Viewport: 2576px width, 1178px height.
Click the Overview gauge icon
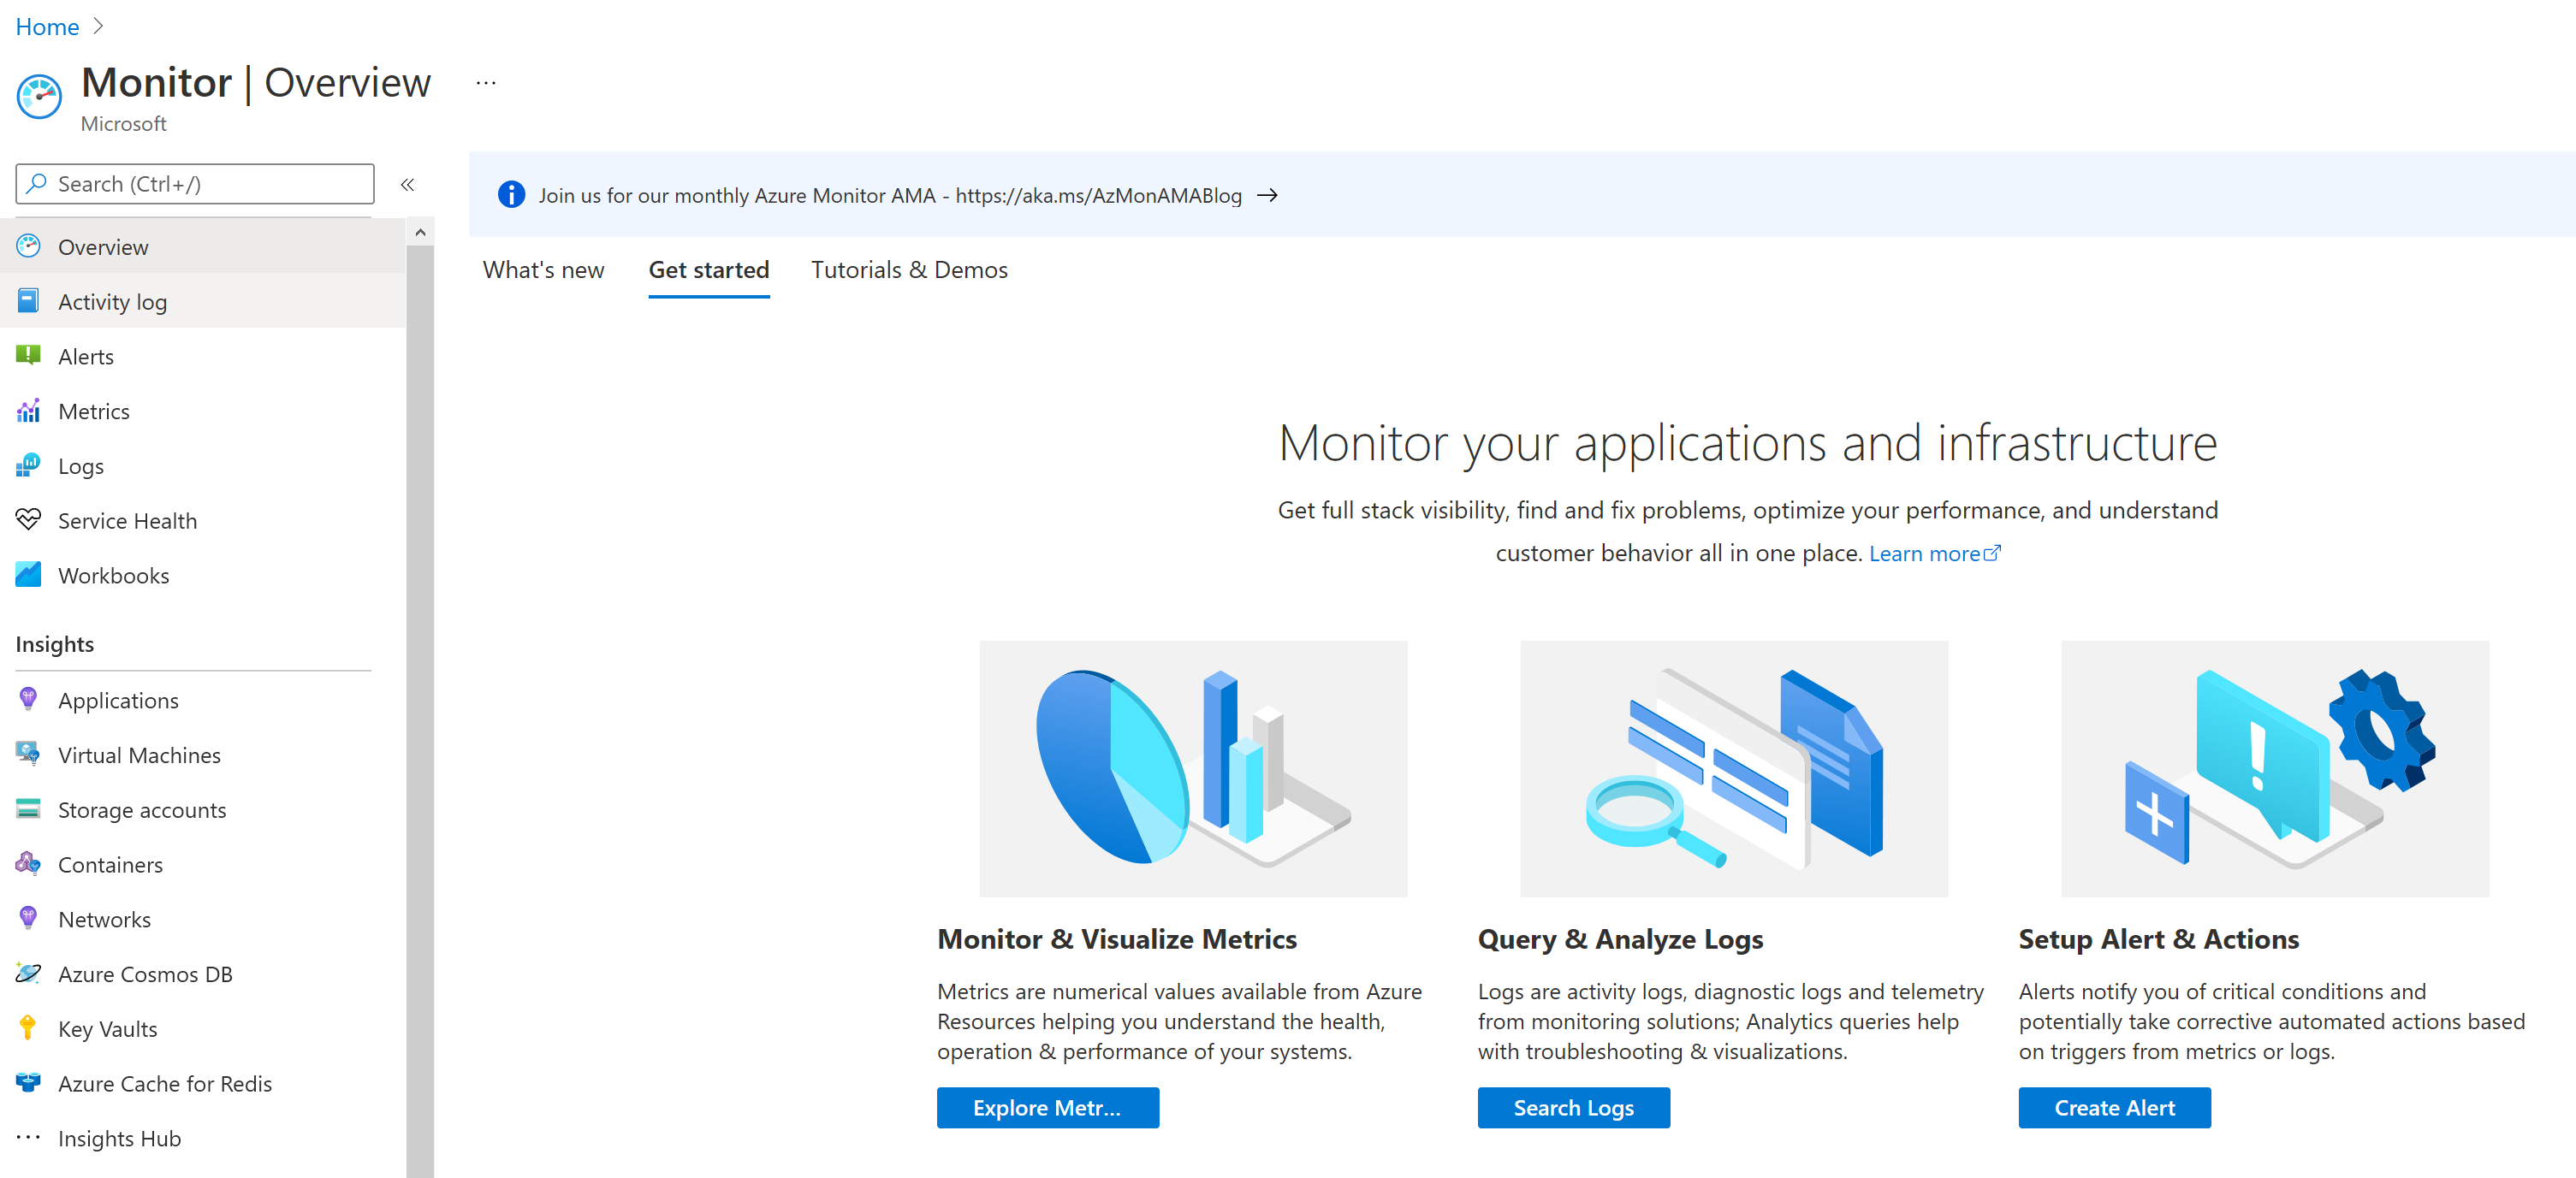(x=28, y=246)
